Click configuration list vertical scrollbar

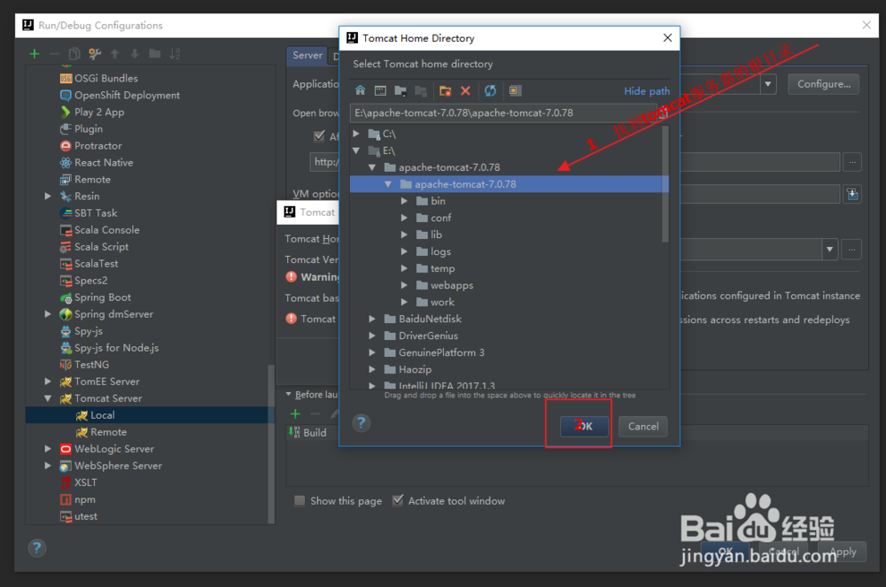click(x=270, y=444)
